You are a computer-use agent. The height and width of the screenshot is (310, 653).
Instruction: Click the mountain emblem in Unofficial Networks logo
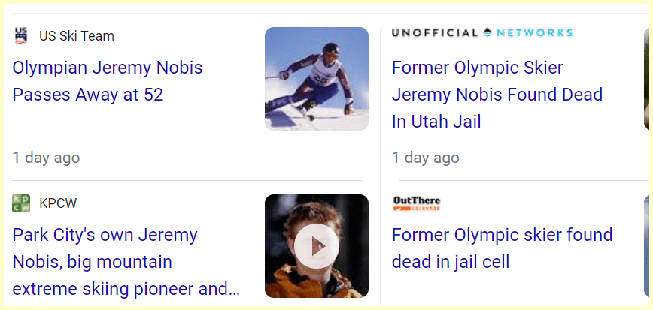(487, 32)
